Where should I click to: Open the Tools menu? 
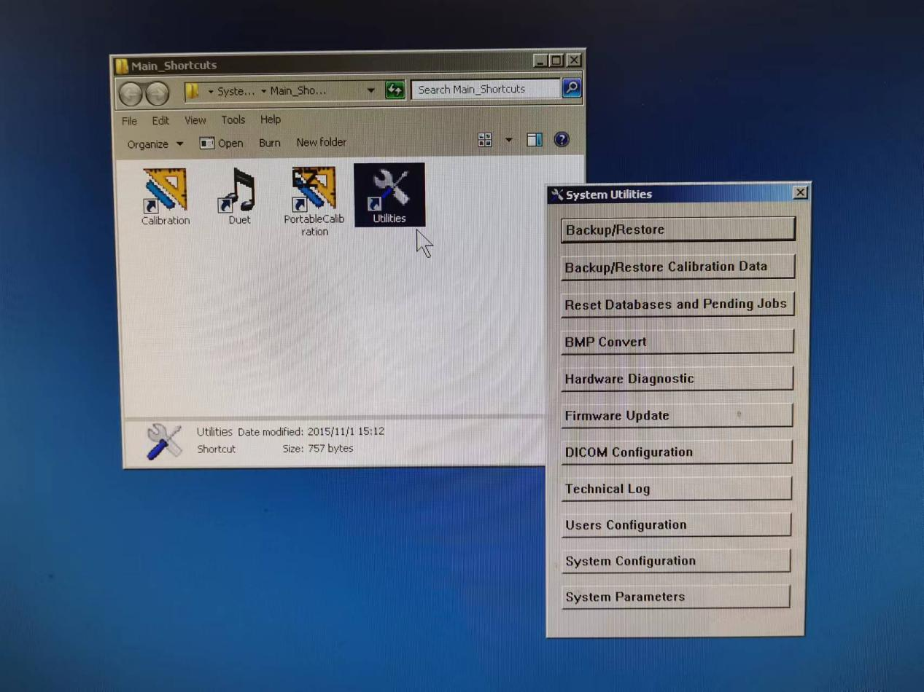point(233,119)
